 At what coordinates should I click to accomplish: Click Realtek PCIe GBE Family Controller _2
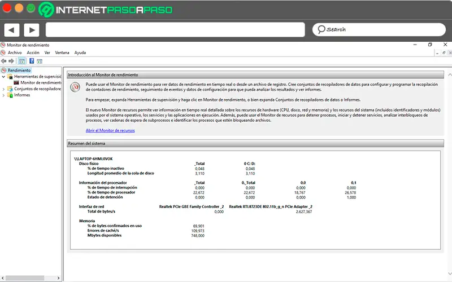click(192, 206)
